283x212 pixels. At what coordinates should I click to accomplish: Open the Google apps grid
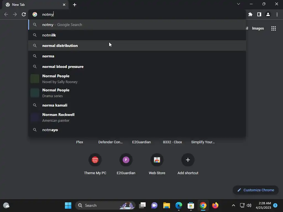pos(273,28)
